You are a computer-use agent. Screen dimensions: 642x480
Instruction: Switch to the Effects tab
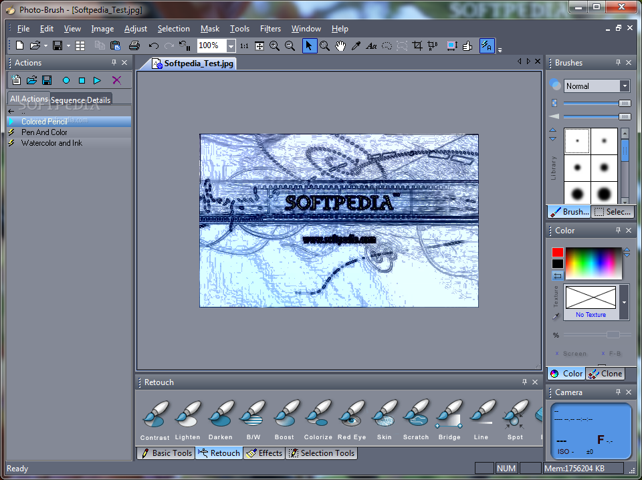(264, 453)
